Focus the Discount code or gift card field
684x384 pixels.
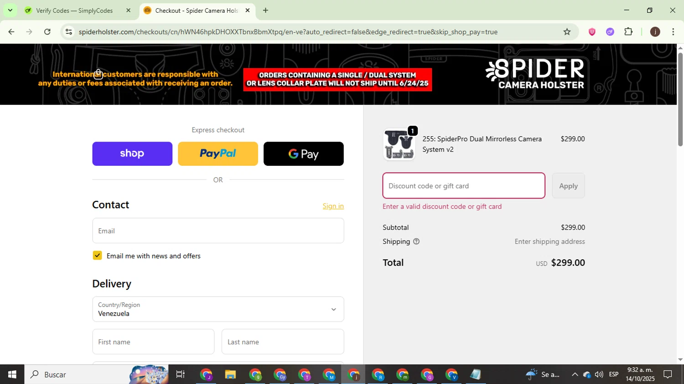pyautogui.click(x=464, y=185)
